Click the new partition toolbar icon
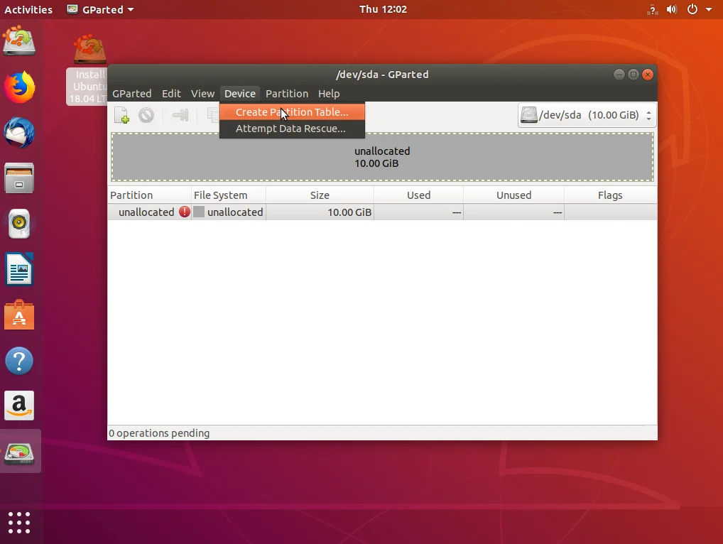This screenshot has width=723, height=544. click(121, 115)
